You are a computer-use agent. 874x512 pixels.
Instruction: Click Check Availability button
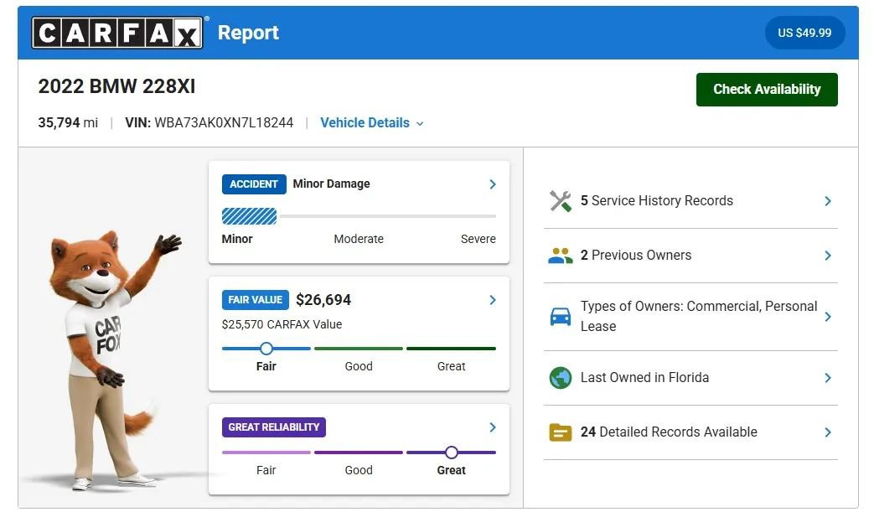tap(767, 89)
